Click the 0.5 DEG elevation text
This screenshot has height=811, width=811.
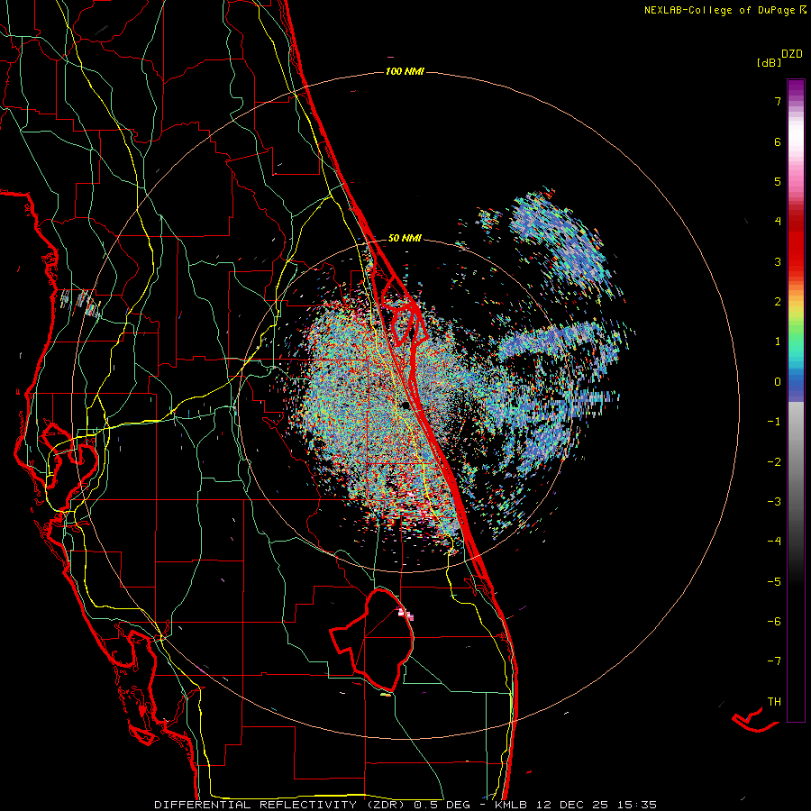pos(442,805)
